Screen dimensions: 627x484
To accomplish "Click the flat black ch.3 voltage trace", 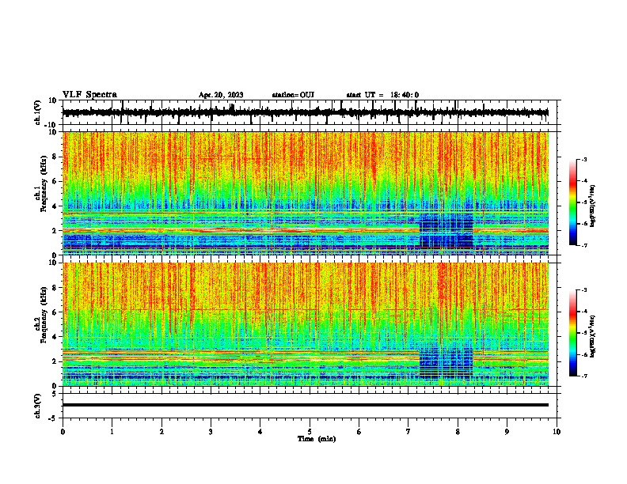I will [305, 405].
